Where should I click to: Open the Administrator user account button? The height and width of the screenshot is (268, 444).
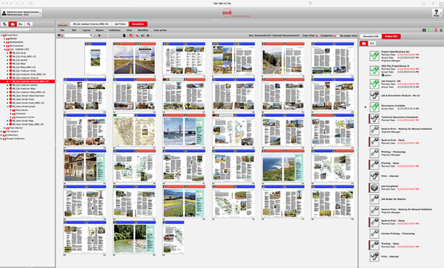22,13
